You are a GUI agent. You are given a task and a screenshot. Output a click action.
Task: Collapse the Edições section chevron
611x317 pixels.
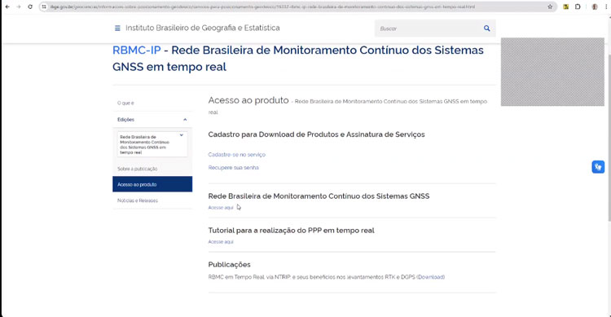185,120
